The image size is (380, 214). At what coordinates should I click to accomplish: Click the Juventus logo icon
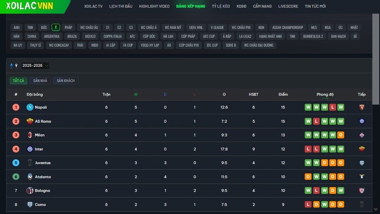[x=30, y=163]
